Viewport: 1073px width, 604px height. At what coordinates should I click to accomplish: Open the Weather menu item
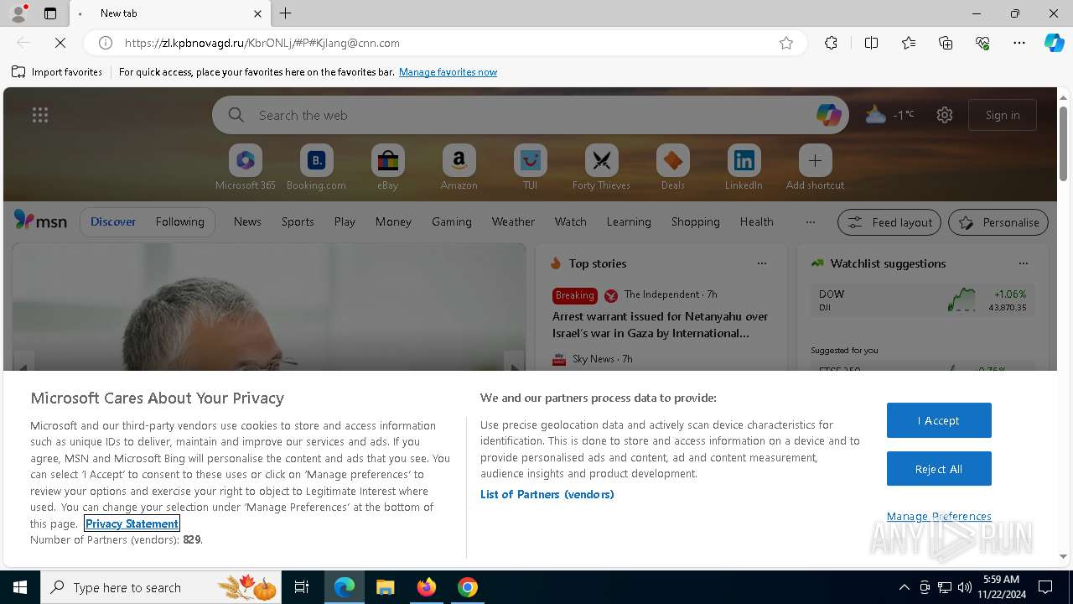click(513, 221)
